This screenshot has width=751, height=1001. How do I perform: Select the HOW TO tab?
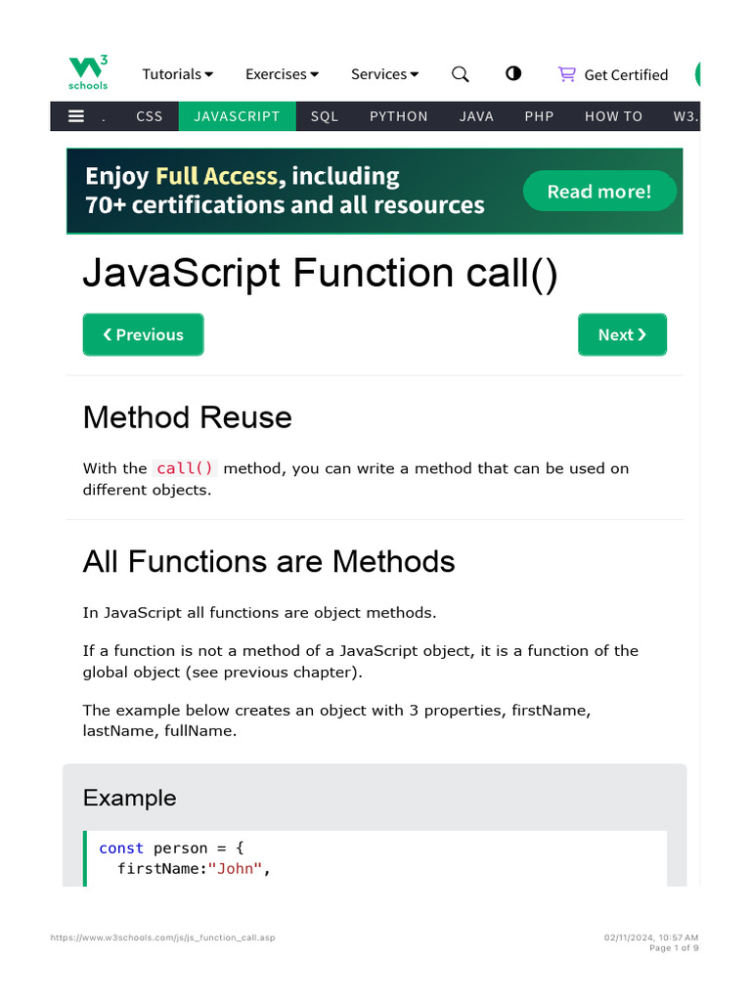(614, 116)
